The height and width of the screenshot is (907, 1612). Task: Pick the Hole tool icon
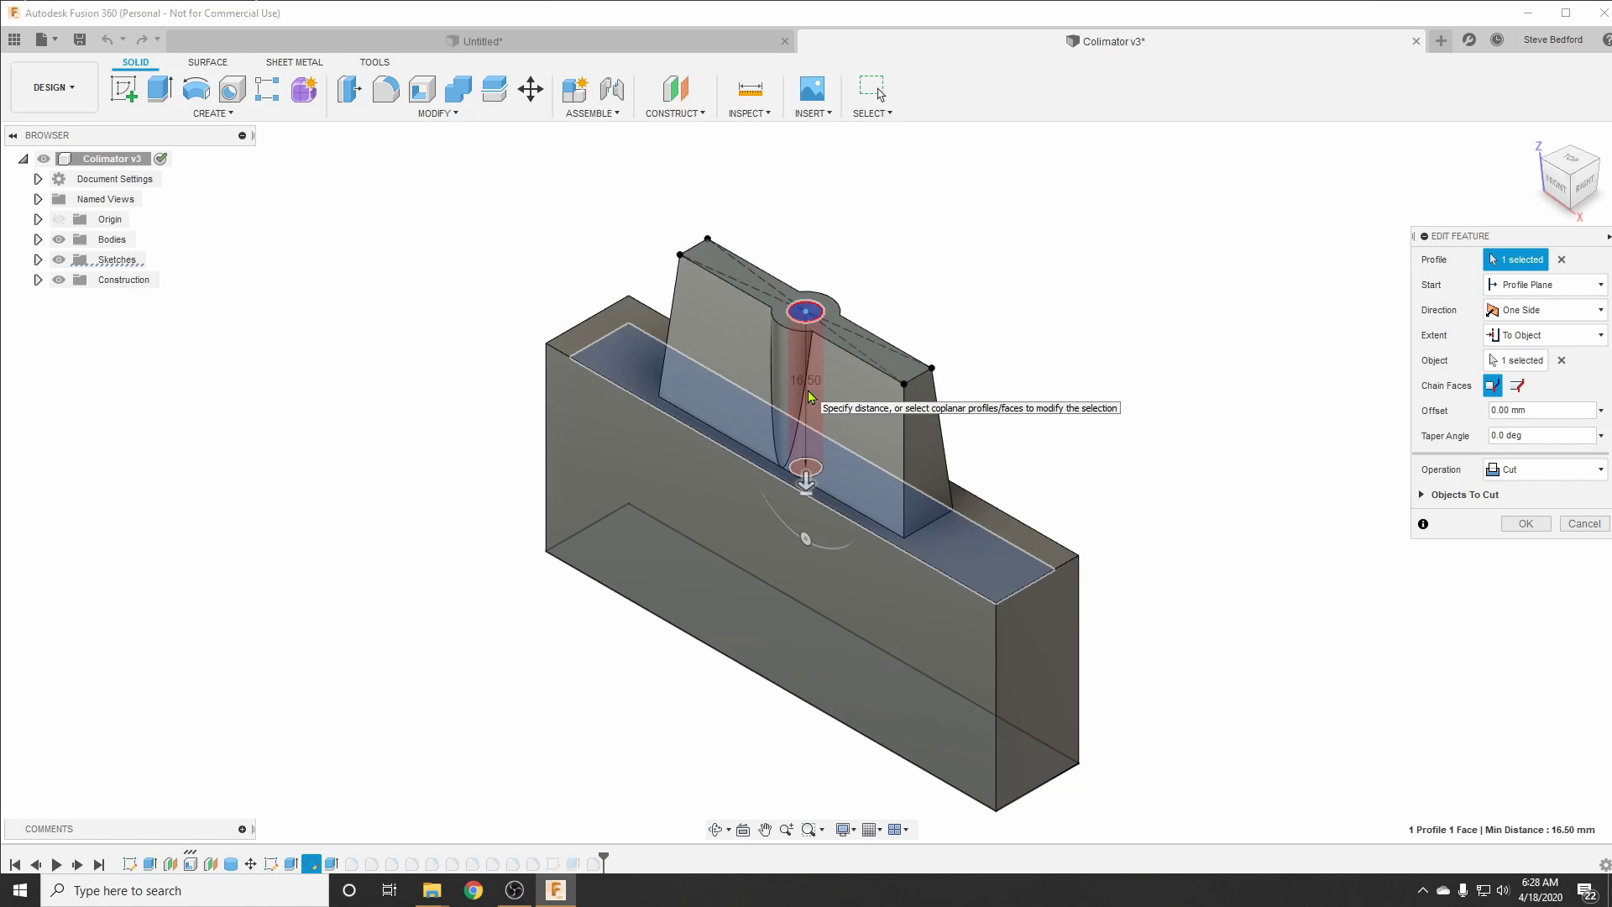coord(232,89)
